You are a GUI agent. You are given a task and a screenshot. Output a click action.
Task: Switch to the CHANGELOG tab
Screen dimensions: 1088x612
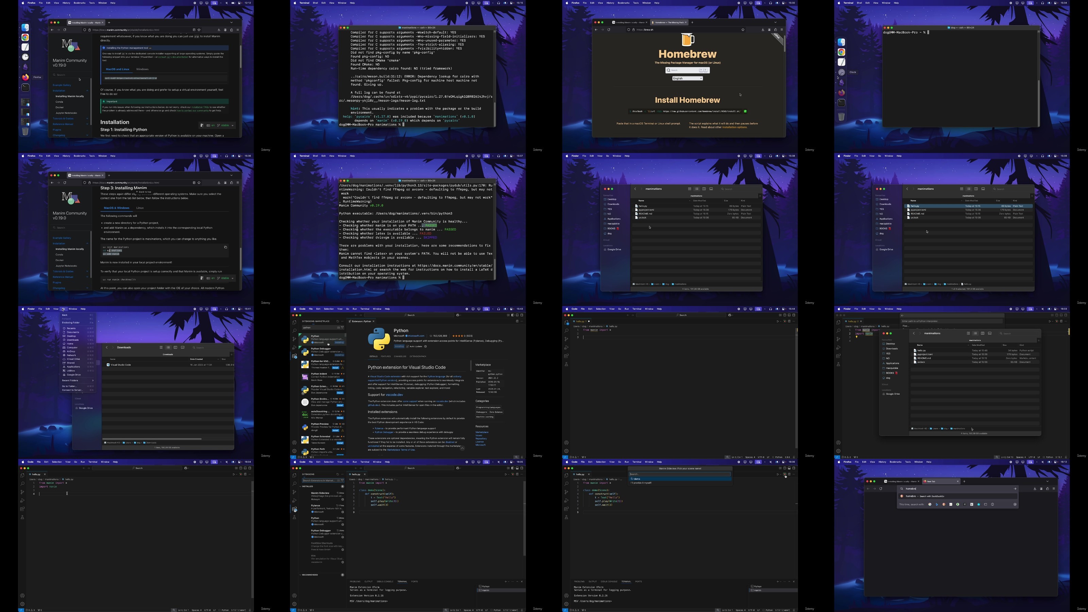tap(400, 356)
